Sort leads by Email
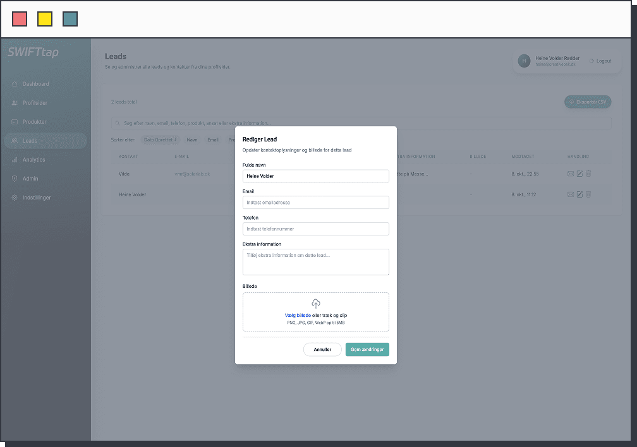Image resolution: width=637 pixels, height=447 pixels. [213, 140]
